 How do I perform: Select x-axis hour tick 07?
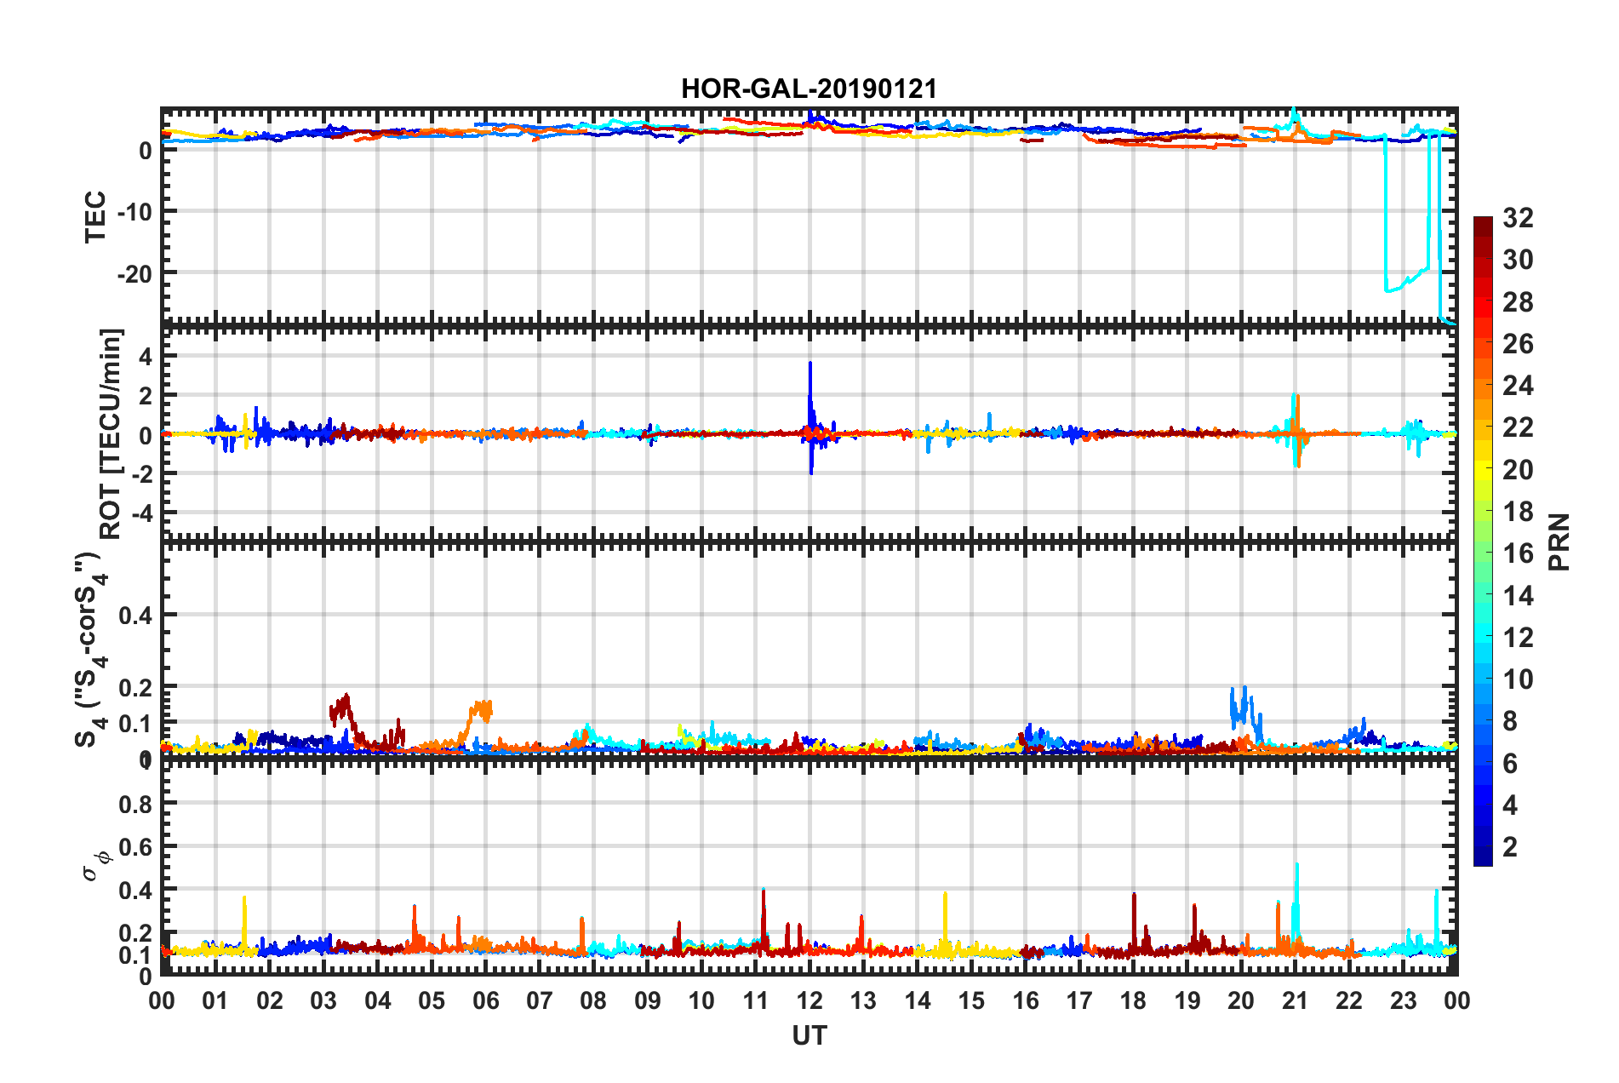coord(540,1001)
